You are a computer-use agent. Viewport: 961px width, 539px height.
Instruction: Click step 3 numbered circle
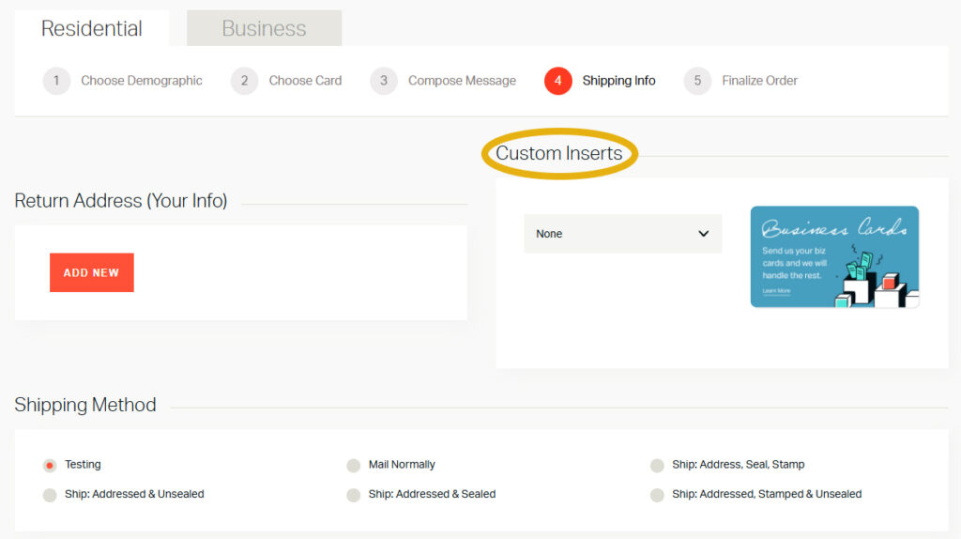(383, 81)
